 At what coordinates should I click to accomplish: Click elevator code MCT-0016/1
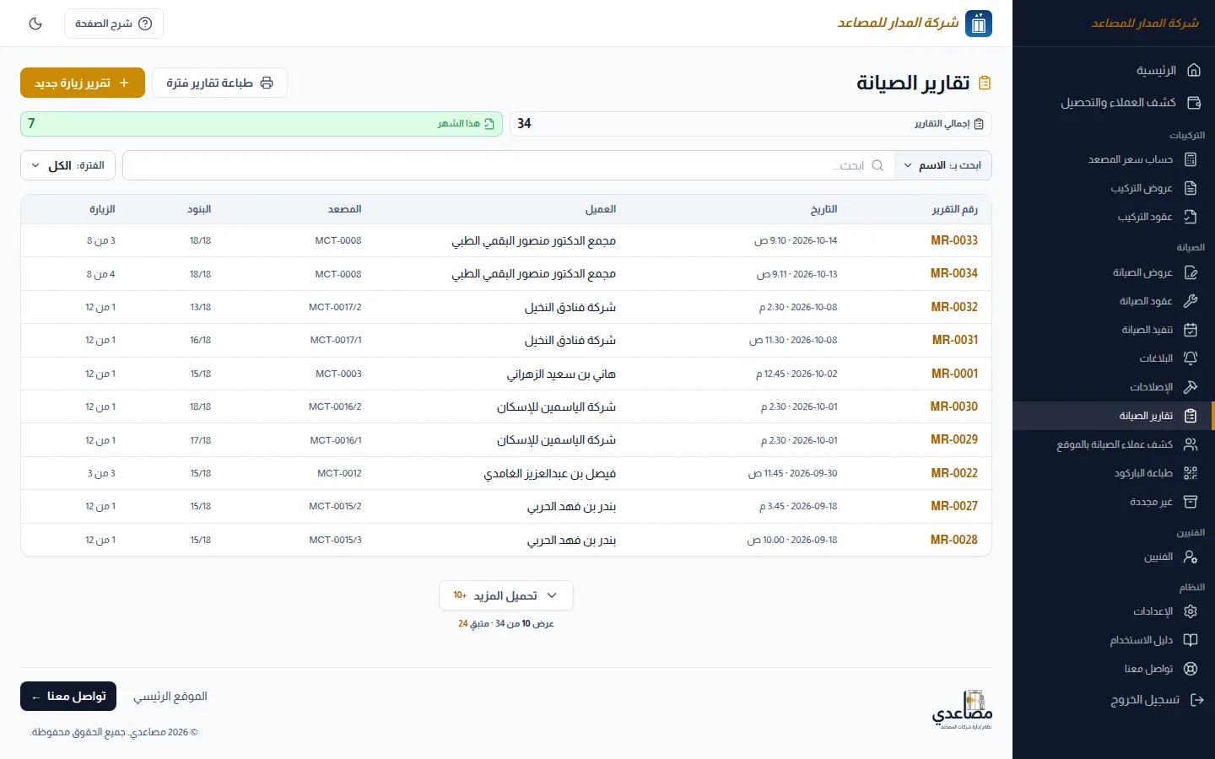click(336, 440)
